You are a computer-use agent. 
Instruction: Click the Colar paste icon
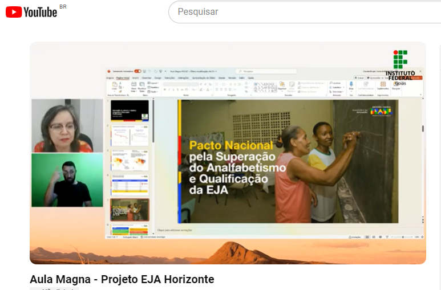coord(115,85)
